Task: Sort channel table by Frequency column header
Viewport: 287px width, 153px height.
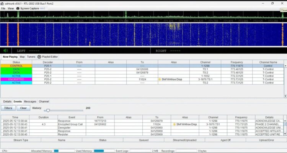Action: (x=237, y=62)
